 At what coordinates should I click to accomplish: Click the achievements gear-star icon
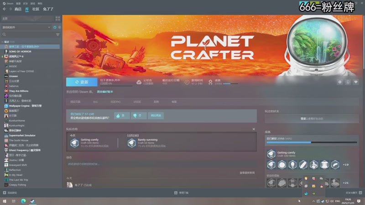pos(210,82)
